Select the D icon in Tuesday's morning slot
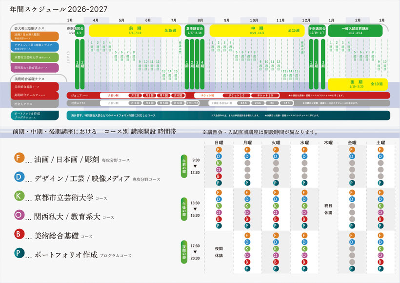The width and height of the screenshot is (400, 283). coord(276,157)
